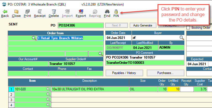
Task: Click the Phone input field
Action: [x=62, y=73]
